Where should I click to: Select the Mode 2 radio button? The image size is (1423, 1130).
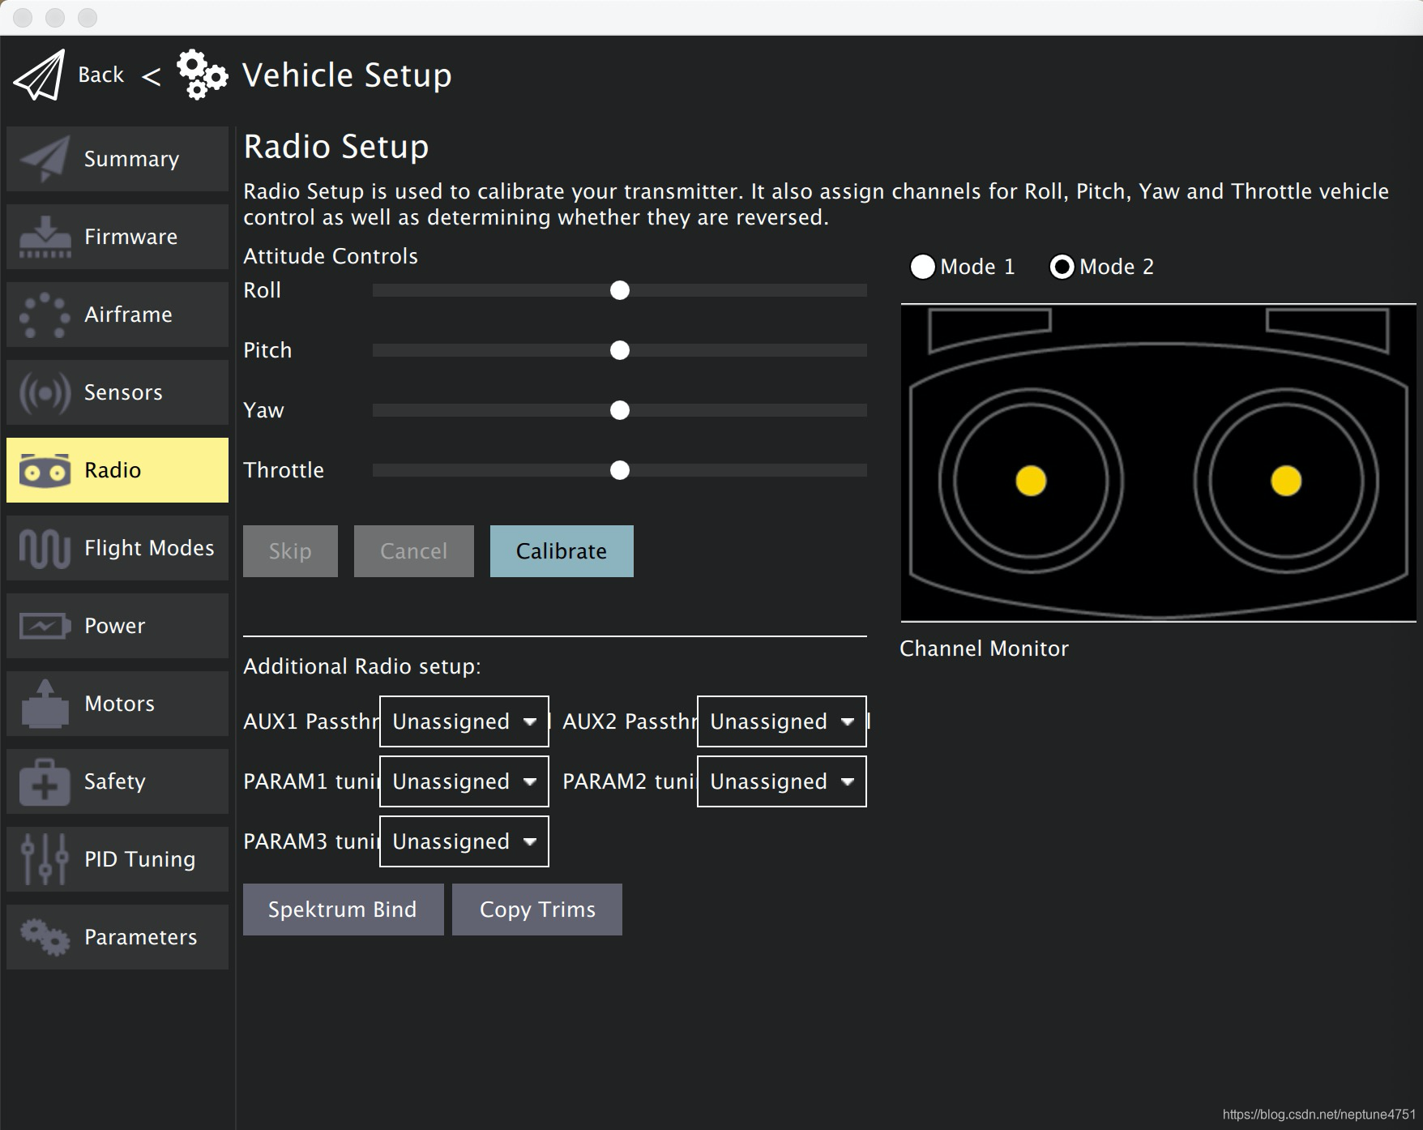[1062, 267]
